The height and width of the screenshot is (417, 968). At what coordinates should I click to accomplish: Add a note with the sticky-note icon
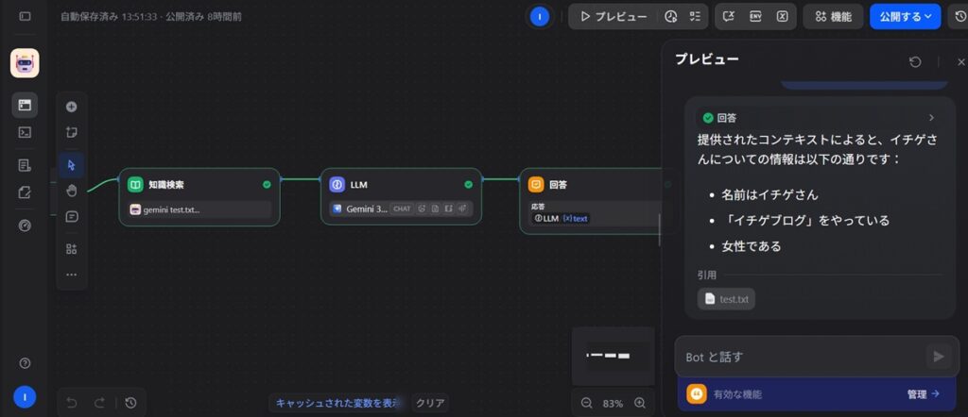(72, 132)
